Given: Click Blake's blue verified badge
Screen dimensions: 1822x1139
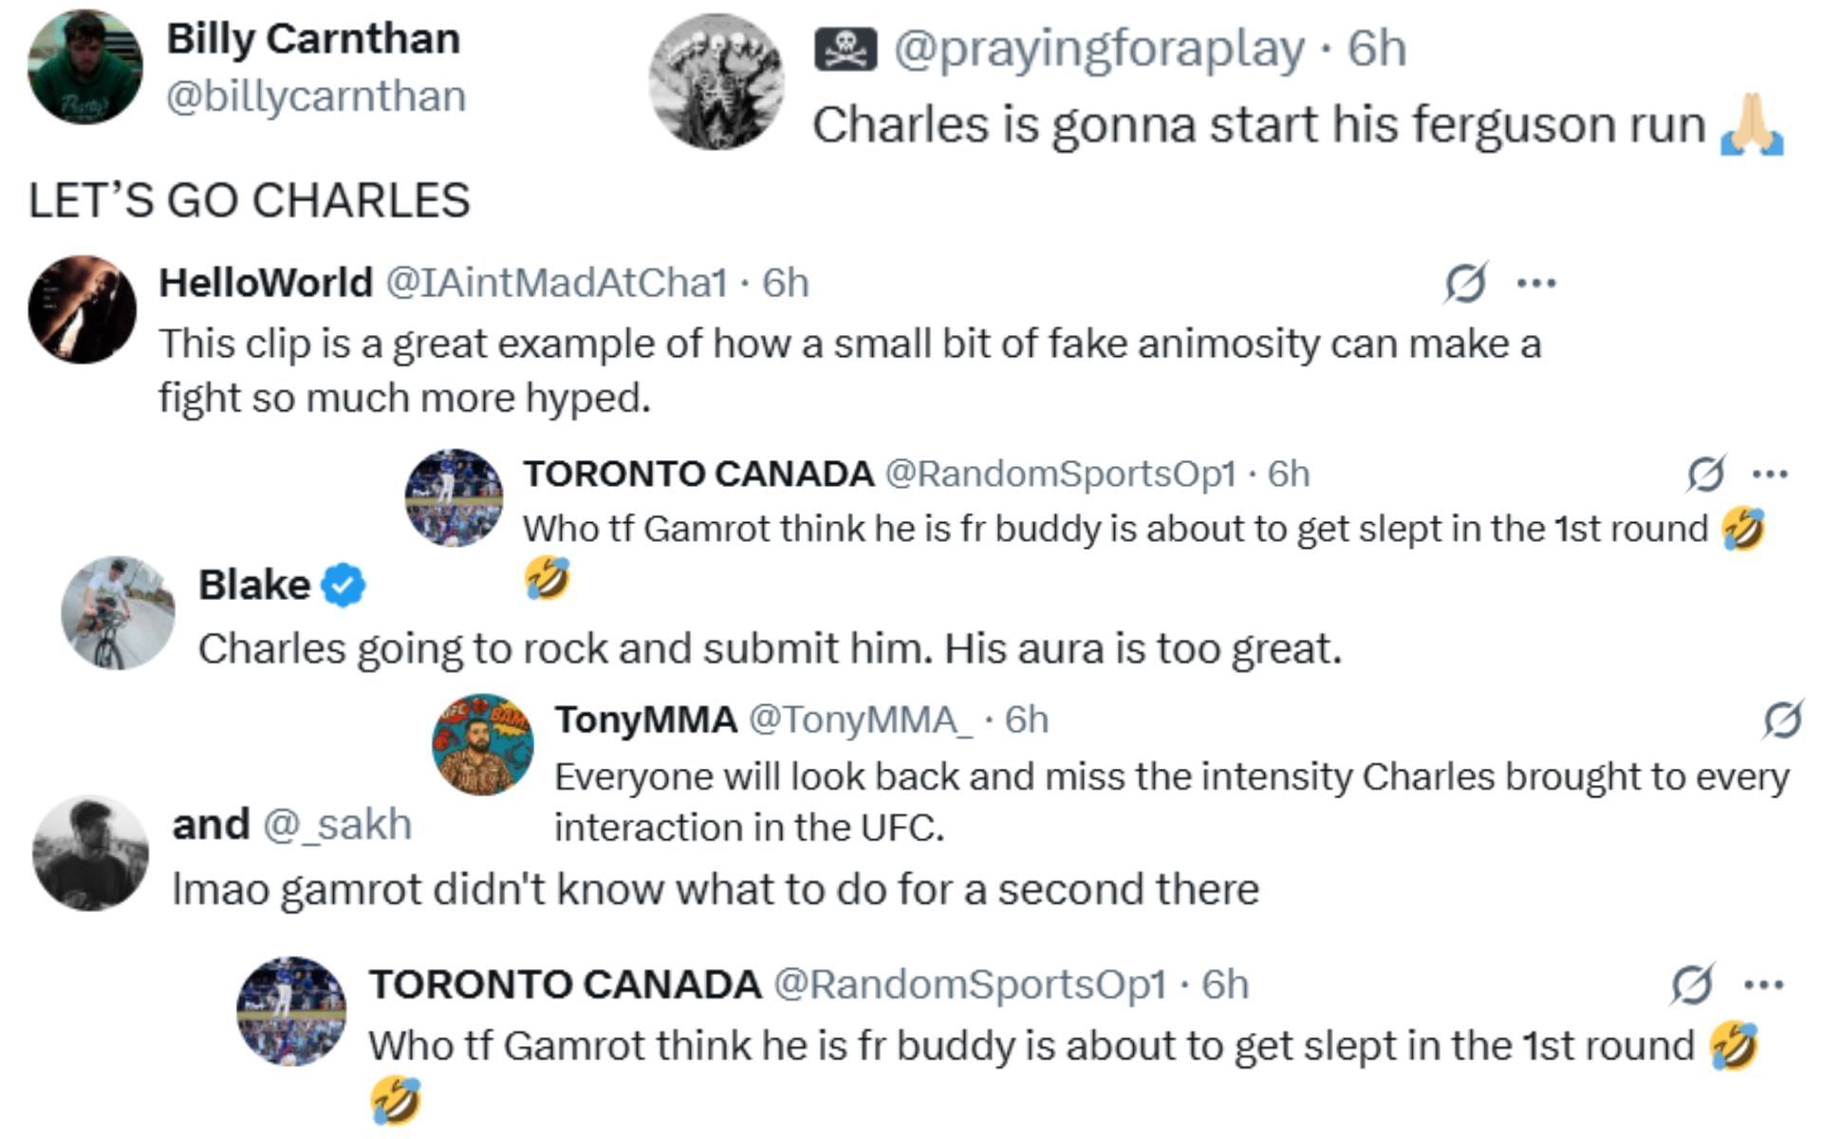Looking at the screenshot, I should point(344,585).
